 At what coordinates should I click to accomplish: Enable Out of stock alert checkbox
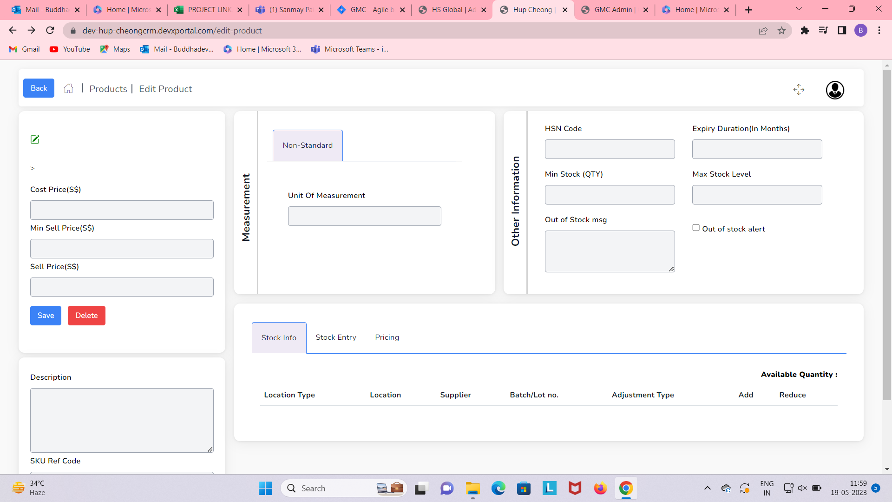point(696,228)
